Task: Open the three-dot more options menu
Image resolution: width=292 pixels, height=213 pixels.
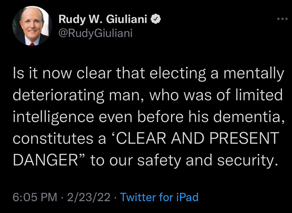Action: tap(282, 19)
